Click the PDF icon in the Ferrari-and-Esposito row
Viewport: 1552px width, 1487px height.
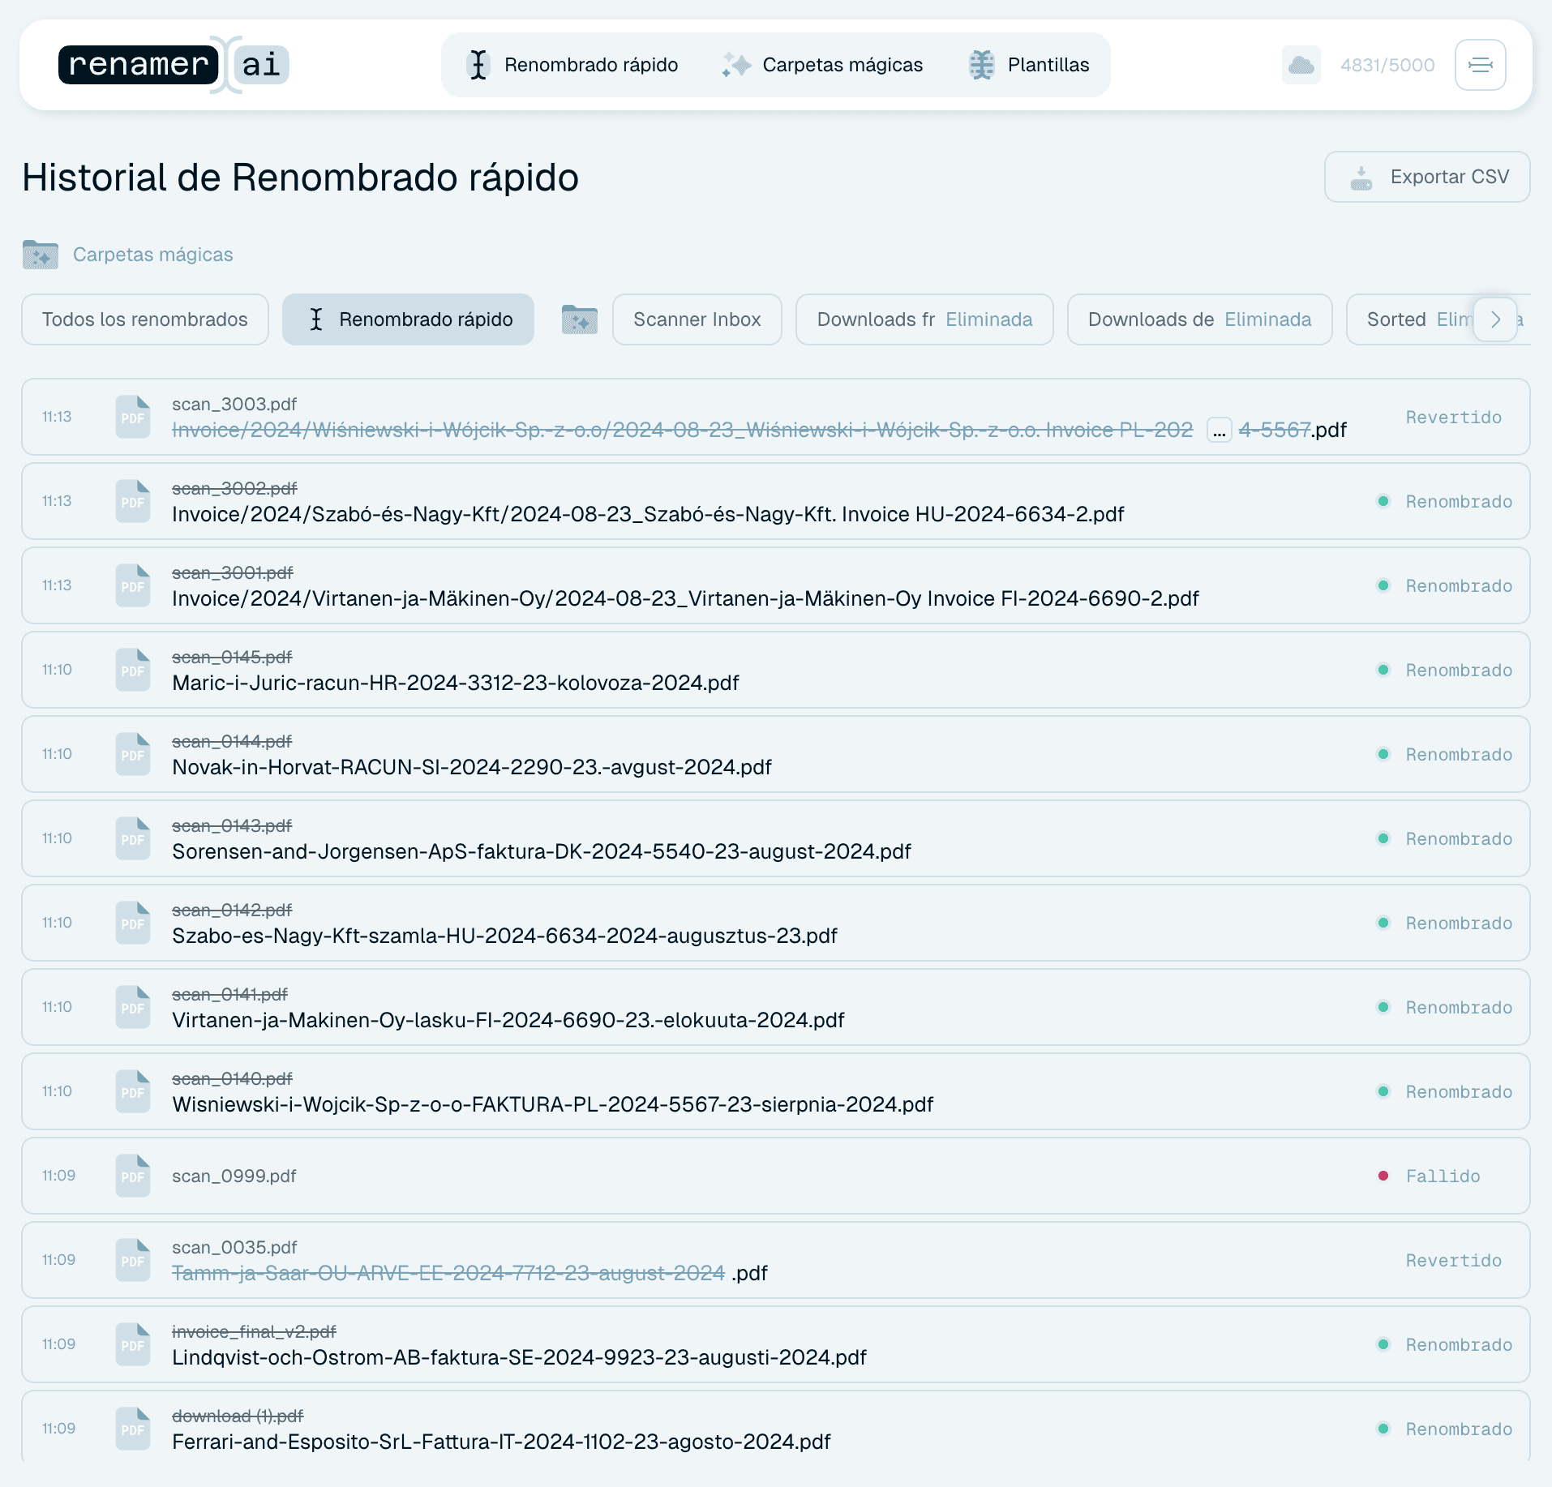(133, 1429)
